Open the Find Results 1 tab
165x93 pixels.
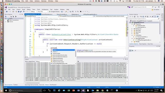(53, 85)
